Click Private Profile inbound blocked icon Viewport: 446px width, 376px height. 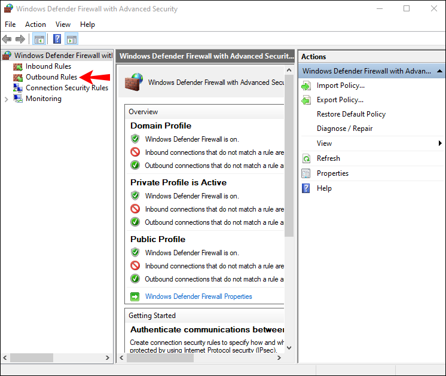click(x=135, y=209)
